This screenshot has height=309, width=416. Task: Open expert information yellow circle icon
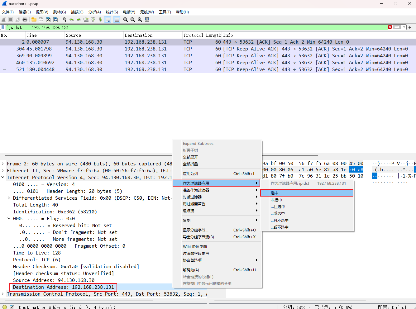[x=4, y=307]
